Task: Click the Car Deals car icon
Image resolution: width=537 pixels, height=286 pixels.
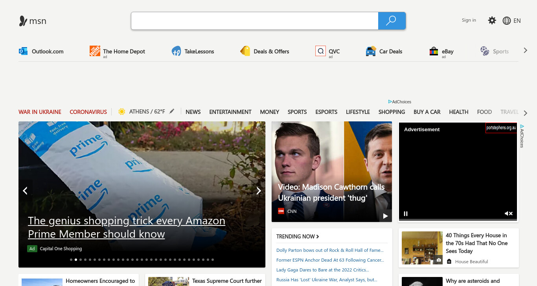Action: (x=371, y=51)
